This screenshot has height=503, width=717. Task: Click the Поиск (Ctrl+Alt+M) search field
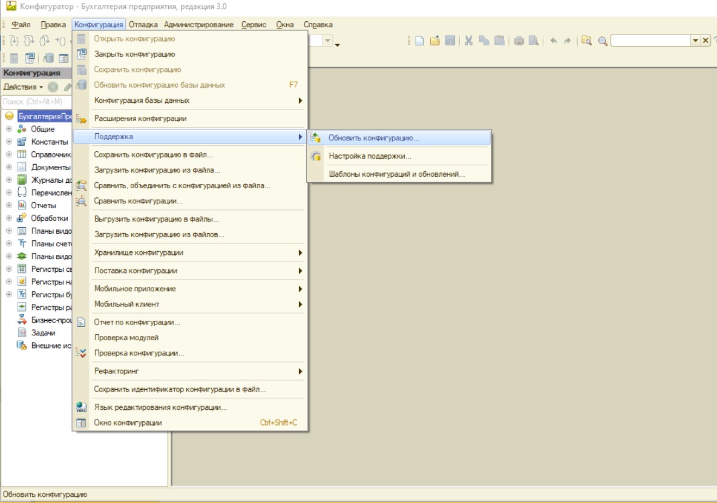pyautogui.click(x=36, y=102)
